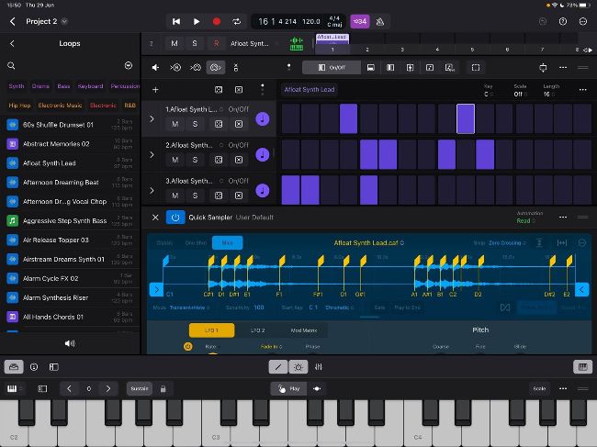Switch to the LFO 2 tab

[258, 330]
